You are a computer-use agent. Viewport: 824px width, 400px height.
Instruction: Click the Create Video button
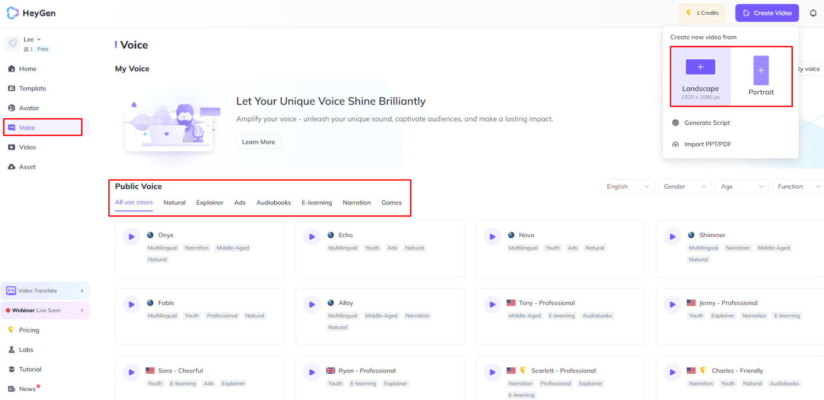(766, 13)
